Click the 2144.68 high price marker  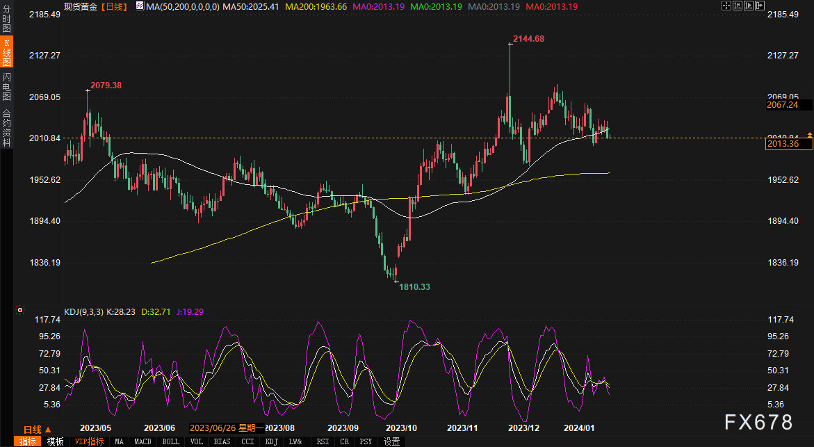528,39
